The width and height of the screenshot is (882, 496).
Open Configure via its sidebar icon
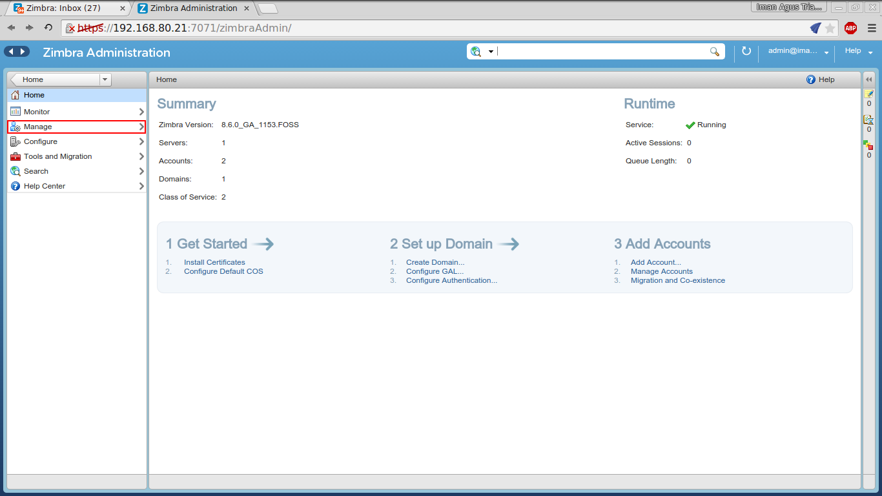coord(14,141)
